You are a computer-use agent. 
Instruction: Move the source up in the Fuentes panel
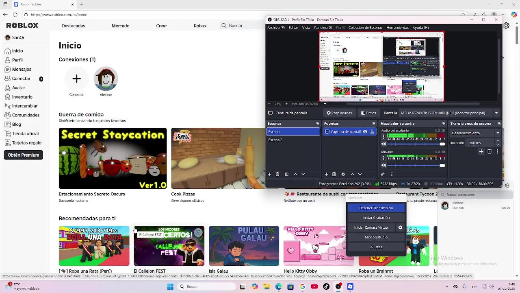tap(352, 174)
